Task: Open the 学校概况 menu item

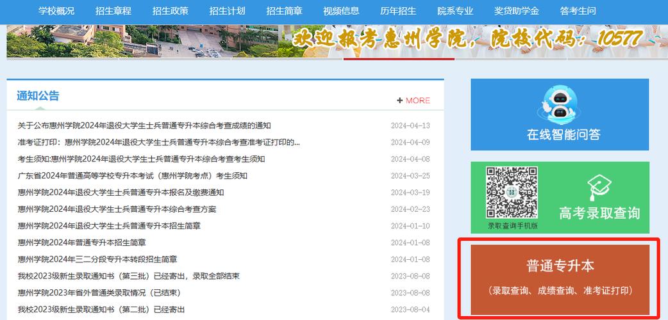Action: [x=56, y=11]
